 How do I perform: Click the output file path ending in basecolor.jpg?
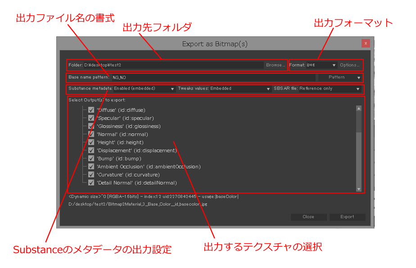138,204
